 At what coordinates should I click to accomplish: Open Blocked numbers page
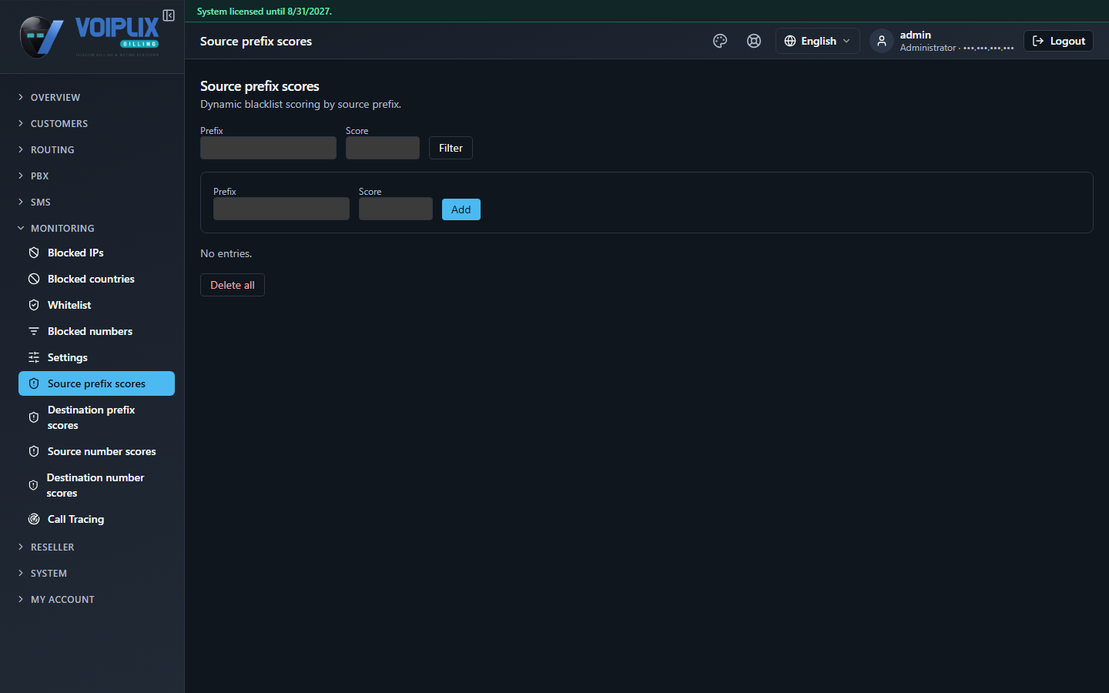96,331
